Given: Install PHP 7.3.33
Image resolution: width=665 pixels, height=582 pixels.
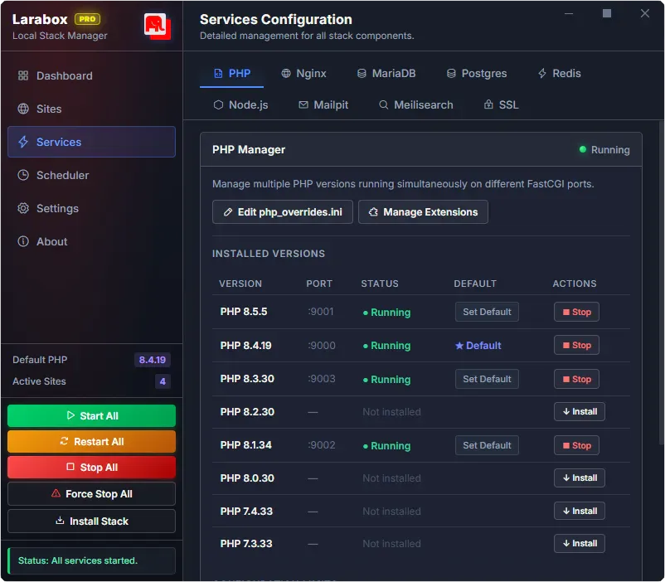Looking at the screenshot, I should click(580, 543).
